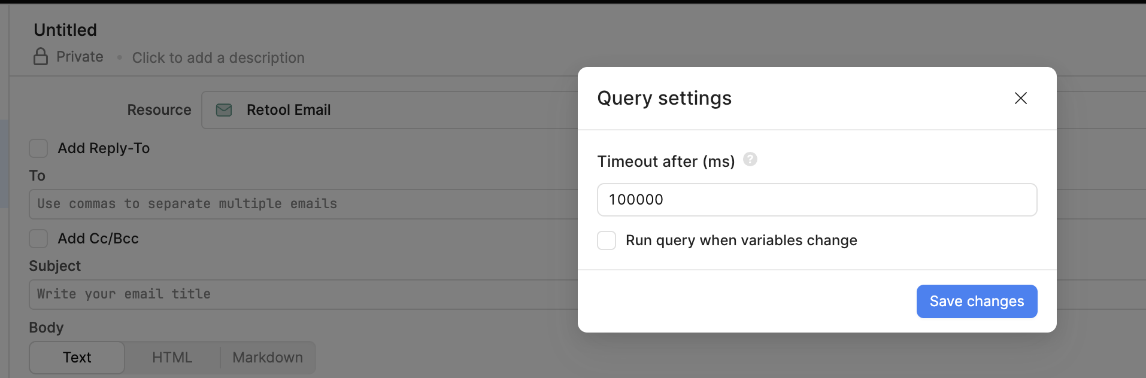
Task: Click the Timeout help question mark icon
Action: [750, 160]
